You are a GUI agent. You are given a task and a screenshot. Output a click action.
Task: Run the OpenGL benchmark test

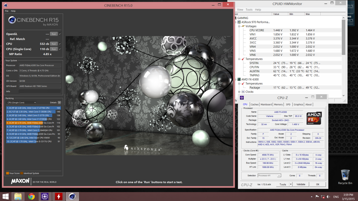tap(54, 34)
